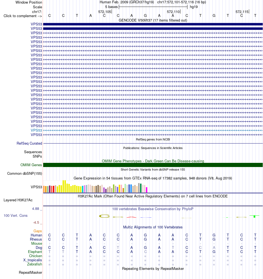Viewport: 263px width, 279px height.
Task: Click 'Short Genetic Variants from dbSNP release 155'
Action: coord(153,170)
